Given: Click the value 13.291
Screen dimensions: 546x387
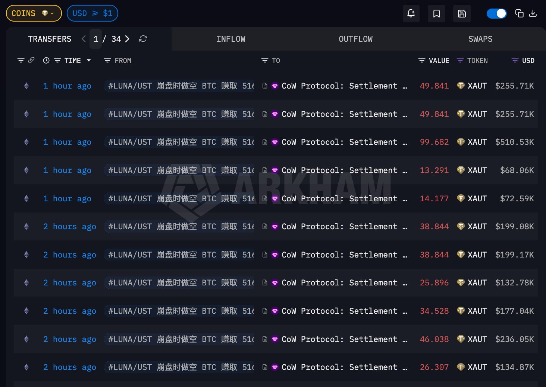Looking at the screenshot, I should point(434,170).
